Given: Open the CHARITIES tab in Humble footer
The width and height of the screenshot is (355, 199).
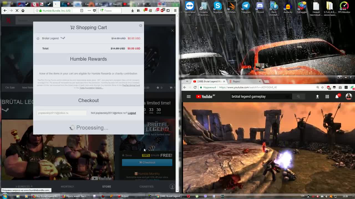Looking at the screenshot, I should tap(146, 187).
